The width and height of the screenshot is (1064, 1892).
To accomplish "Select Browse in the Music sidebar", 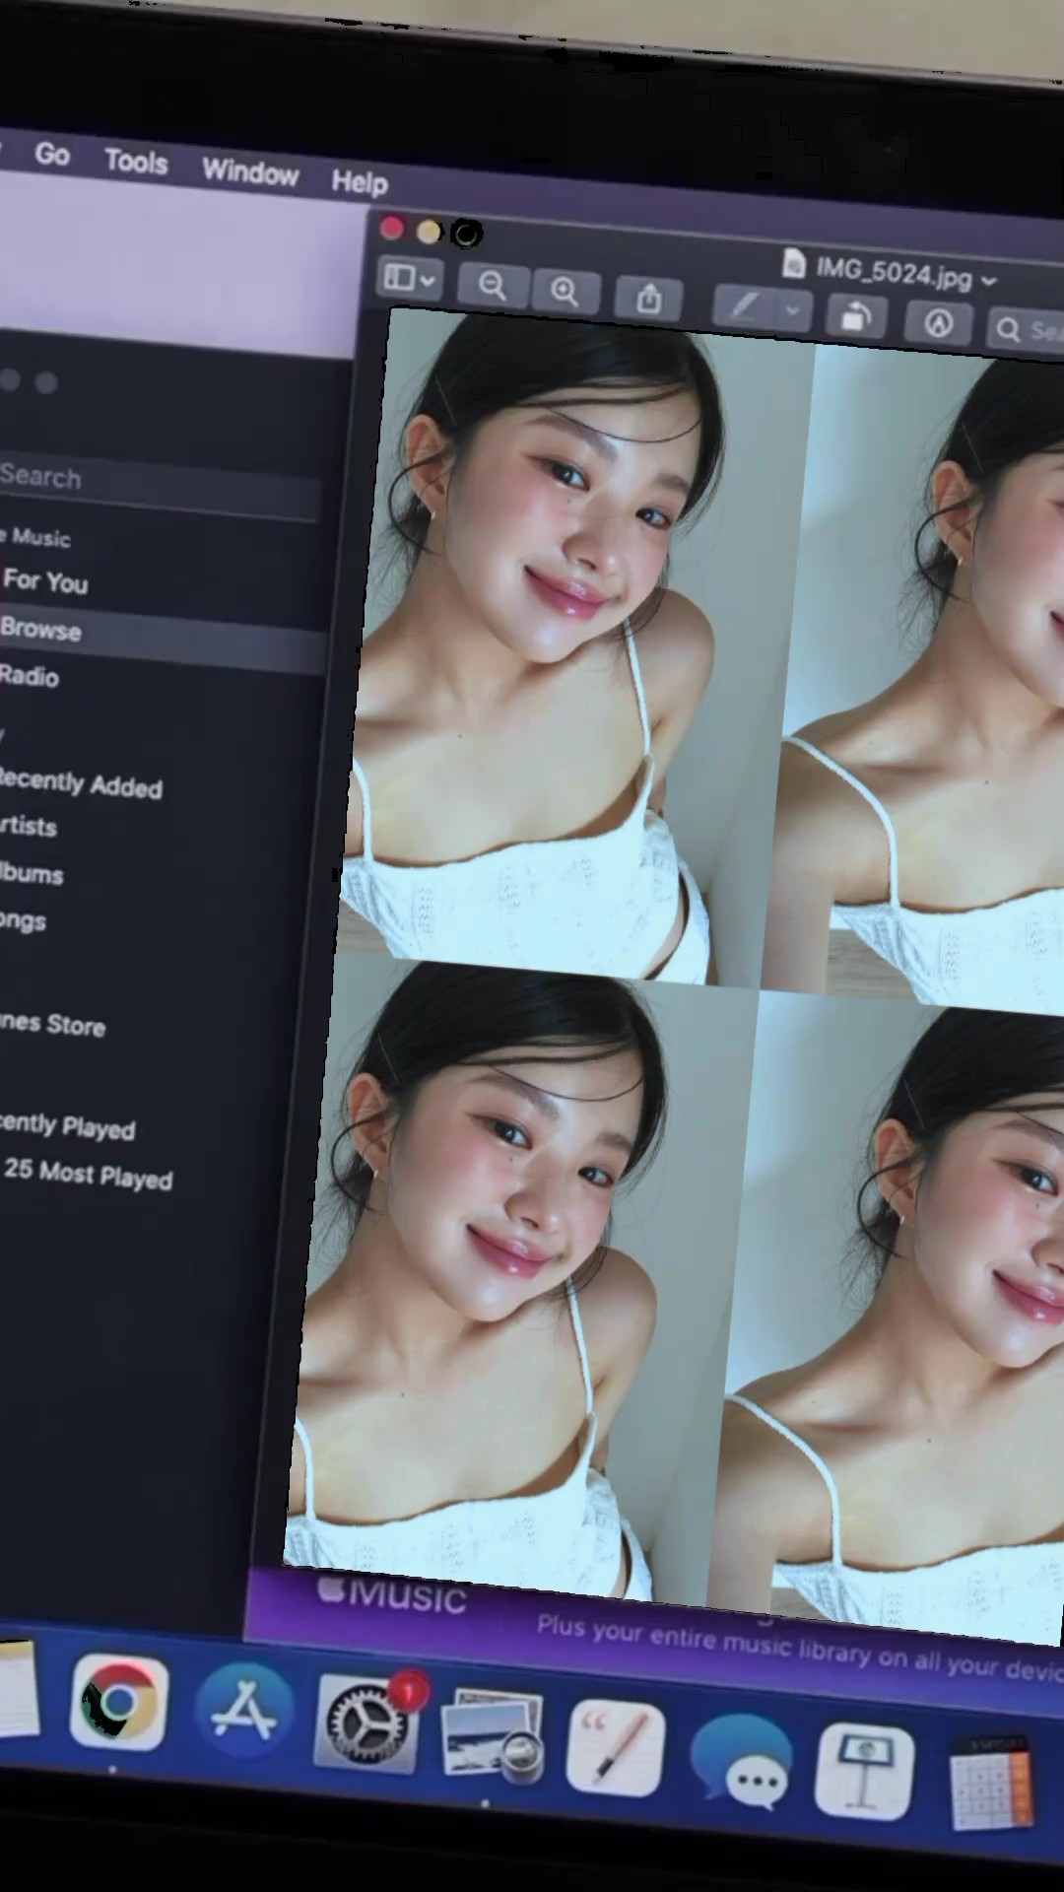I will click(x=41, y=630).
